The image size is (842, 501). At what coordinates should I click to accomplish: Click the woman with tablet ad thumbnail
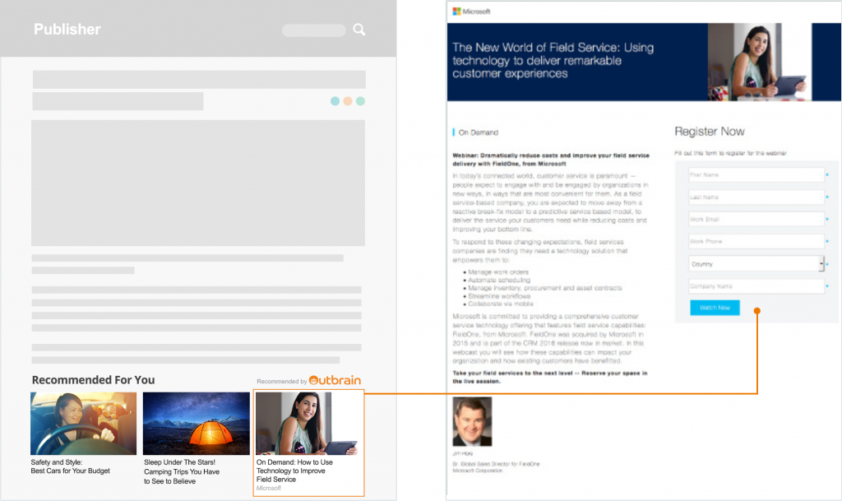coord(308,423)
